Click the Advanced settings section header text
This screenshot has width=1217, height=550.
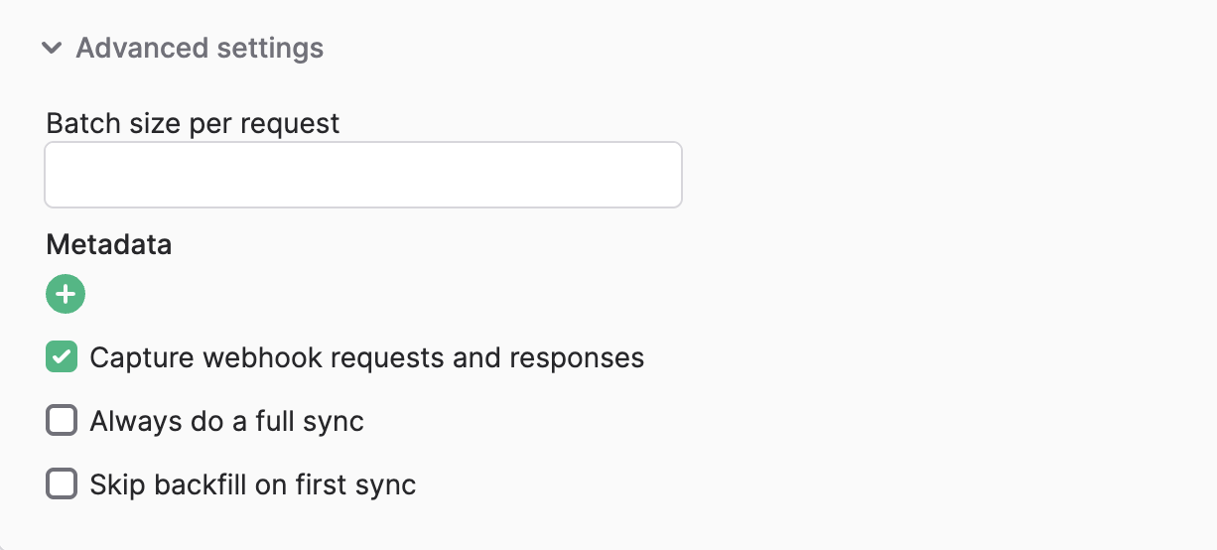200,48
